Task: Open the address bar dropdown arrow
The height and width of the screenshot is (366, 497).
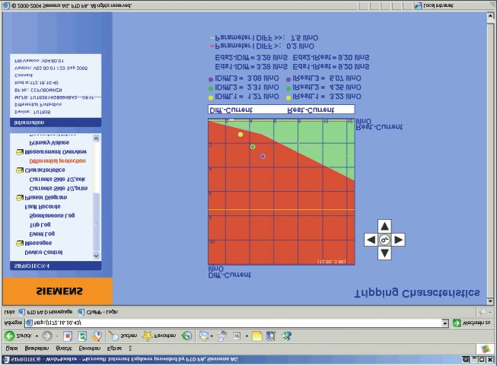Action: click(445, 323)
